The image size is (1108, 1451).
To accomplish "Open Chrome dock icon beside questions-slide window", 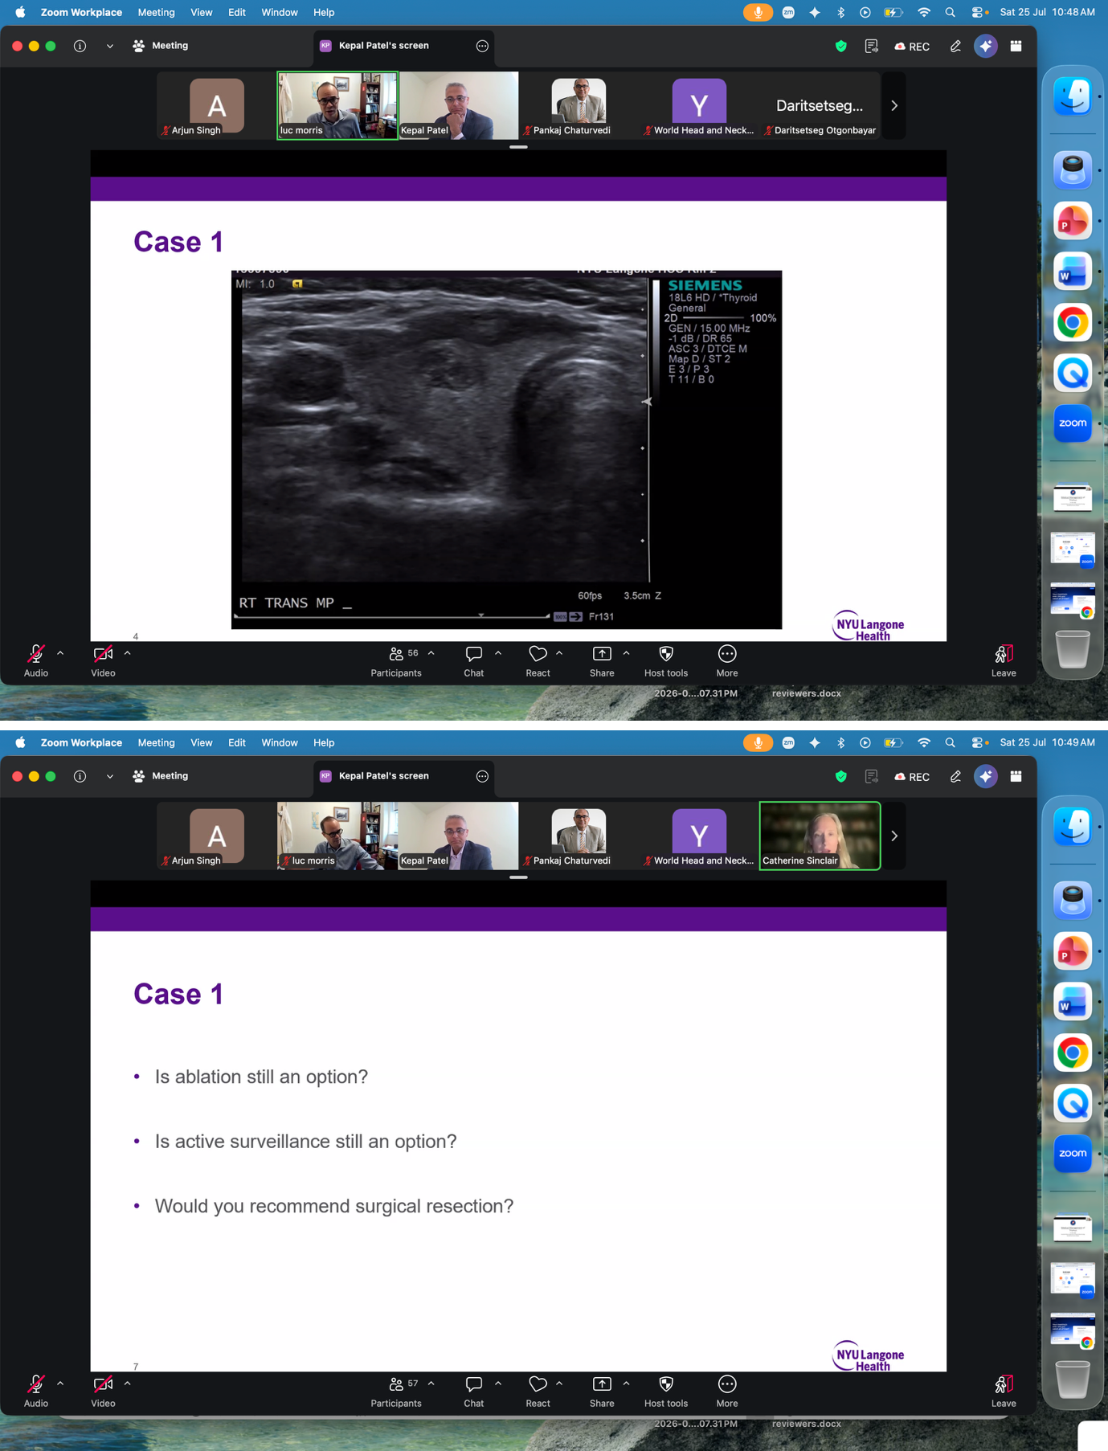I will tap(1073, 1053).
